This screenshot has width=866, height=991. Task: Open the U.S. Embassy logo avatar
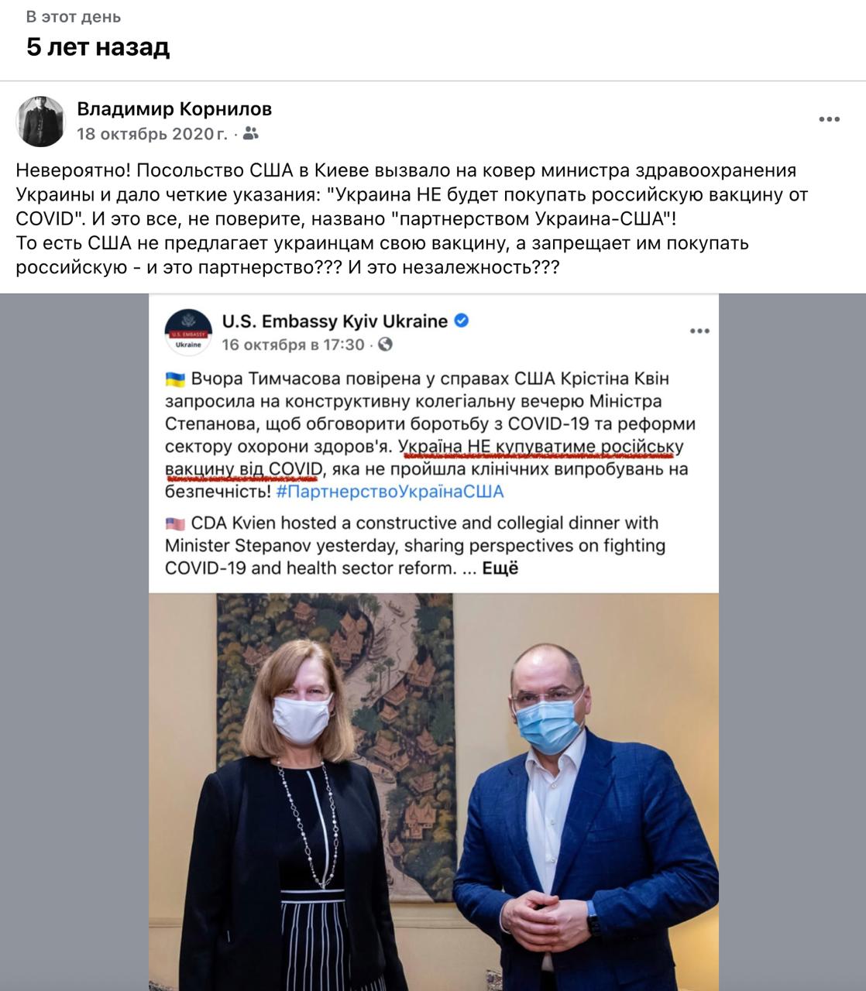point(188,332)
